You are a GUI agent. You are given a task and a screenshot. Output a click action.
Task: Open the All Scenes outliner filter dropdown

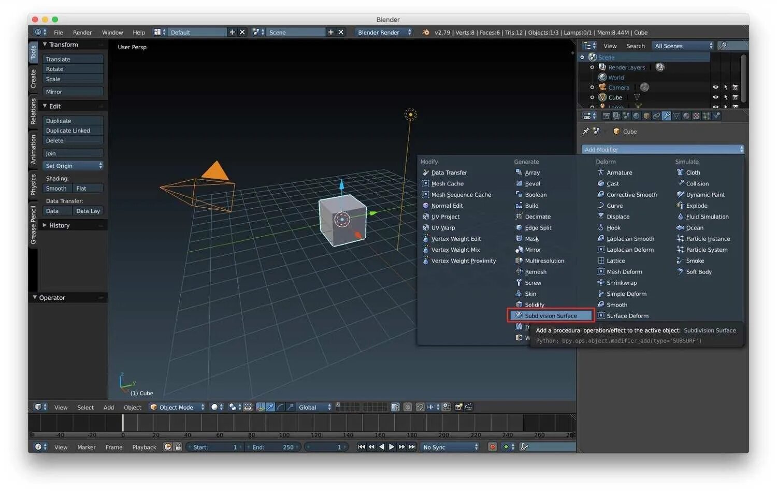tap(683, 46)
